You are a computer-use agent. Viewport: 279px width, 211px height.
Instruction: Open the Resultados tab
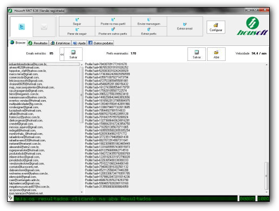[x=38, y=43]
